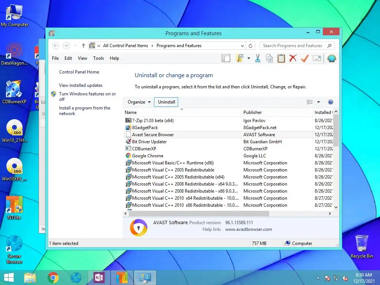The height and width of the screenshot is (285, 380).
Task: Click the Rename toolbar icon
Action: click(x=317, y=58)
